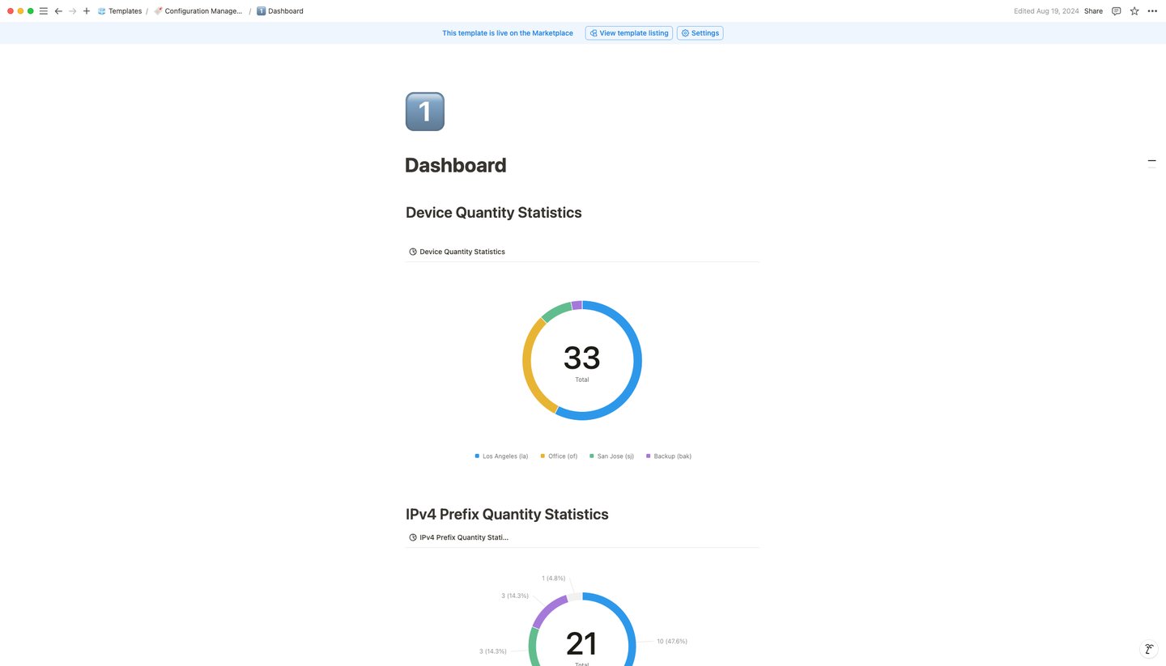Open the sidebar hamburger menu

click(44, 11)
